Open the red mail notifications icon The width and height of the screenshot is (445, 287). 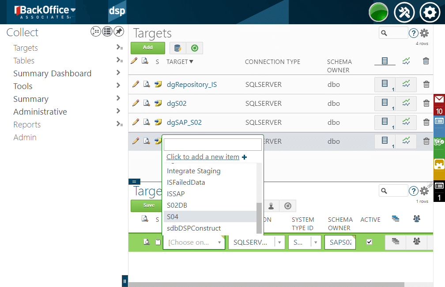click(439, 100)
